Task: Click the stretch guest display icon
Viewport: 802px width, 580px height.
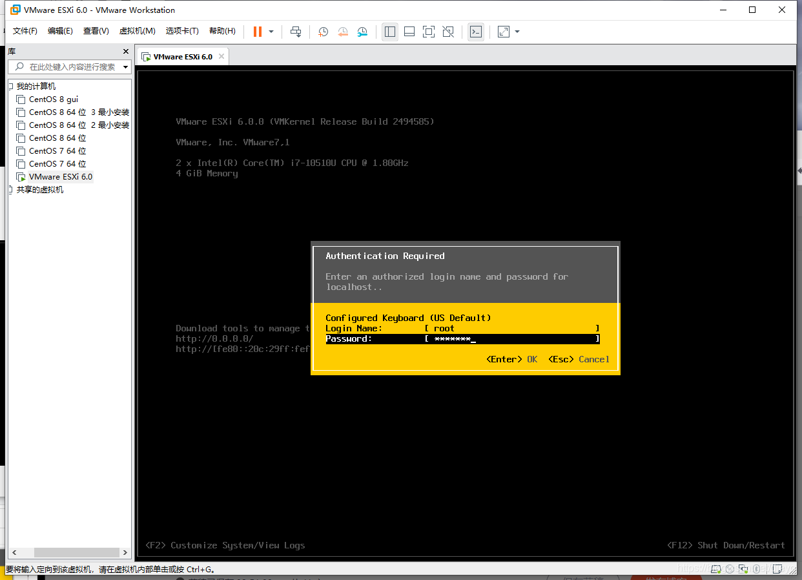Action: 504,32
